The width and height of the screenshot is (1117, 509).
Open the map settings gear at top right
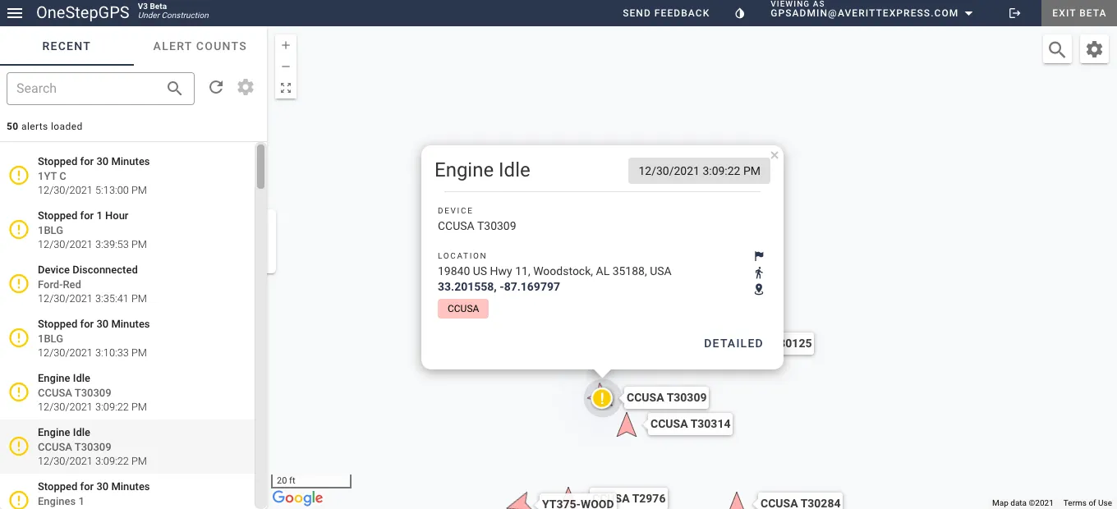tap(1094, 49)
